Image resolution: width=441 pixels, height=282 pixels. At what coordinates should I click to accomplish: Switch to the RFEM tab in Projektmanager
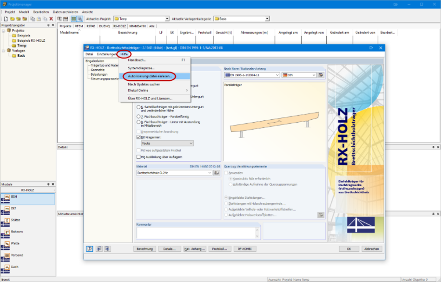click(79, 26)
